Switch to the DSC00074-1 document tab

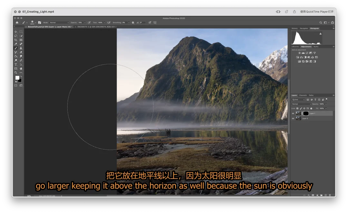(96, 27)
